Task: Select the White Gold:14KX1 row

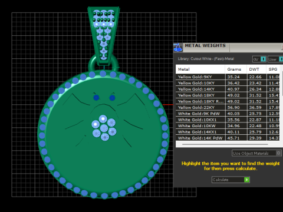Action: (228, 132)
